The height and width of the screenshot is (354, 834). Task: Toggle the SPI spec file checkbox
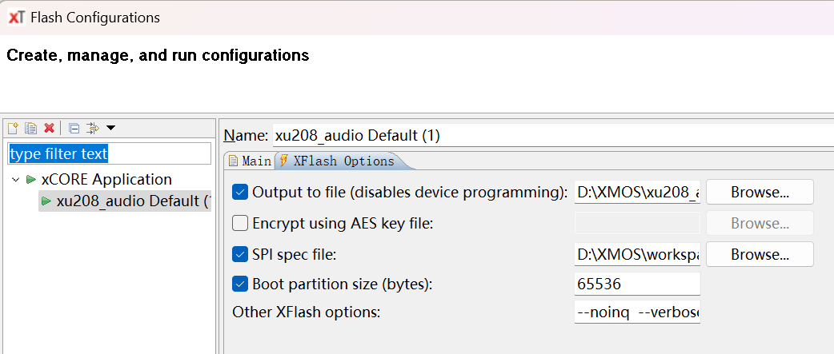[x=239, y=254]
